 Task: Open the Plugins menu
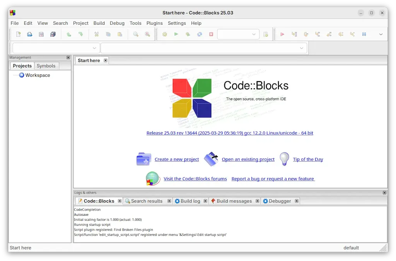pos(154,23)
